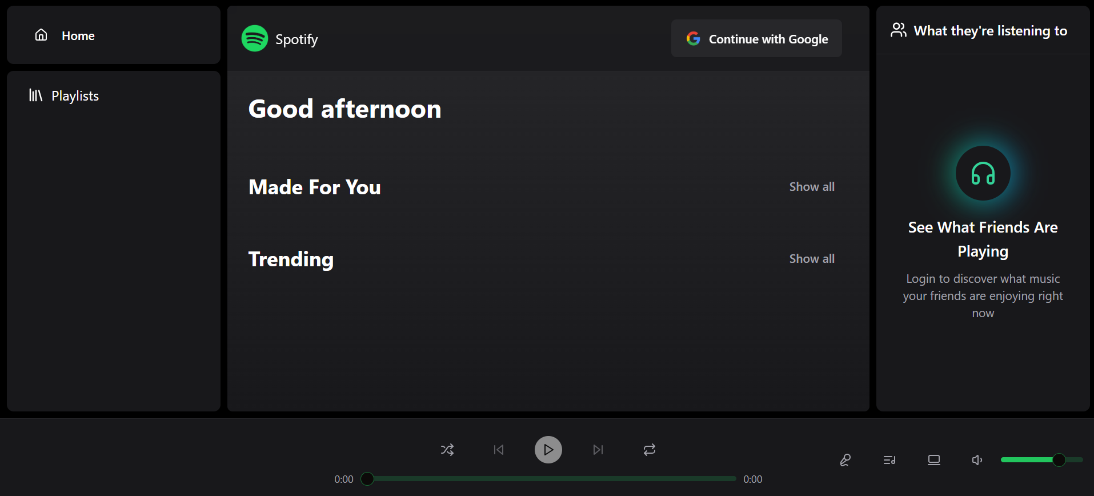This screenshot has width=1094, height=496.
Task: Open the play queue icon
Action: 889,459
